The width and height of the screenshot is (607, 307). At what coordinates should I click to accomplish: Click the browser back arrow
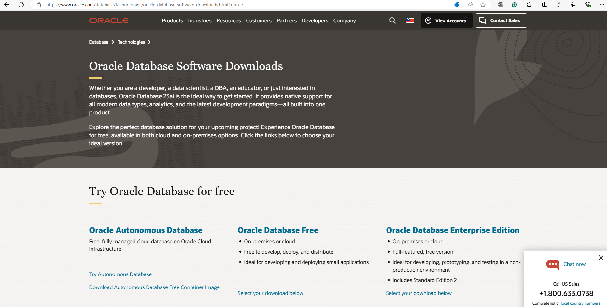(6, 5)
